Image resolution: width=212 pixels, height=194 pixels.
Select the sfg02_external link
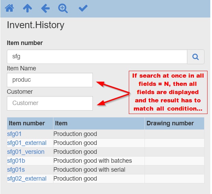pyautogui.click(x=27, y=179)
